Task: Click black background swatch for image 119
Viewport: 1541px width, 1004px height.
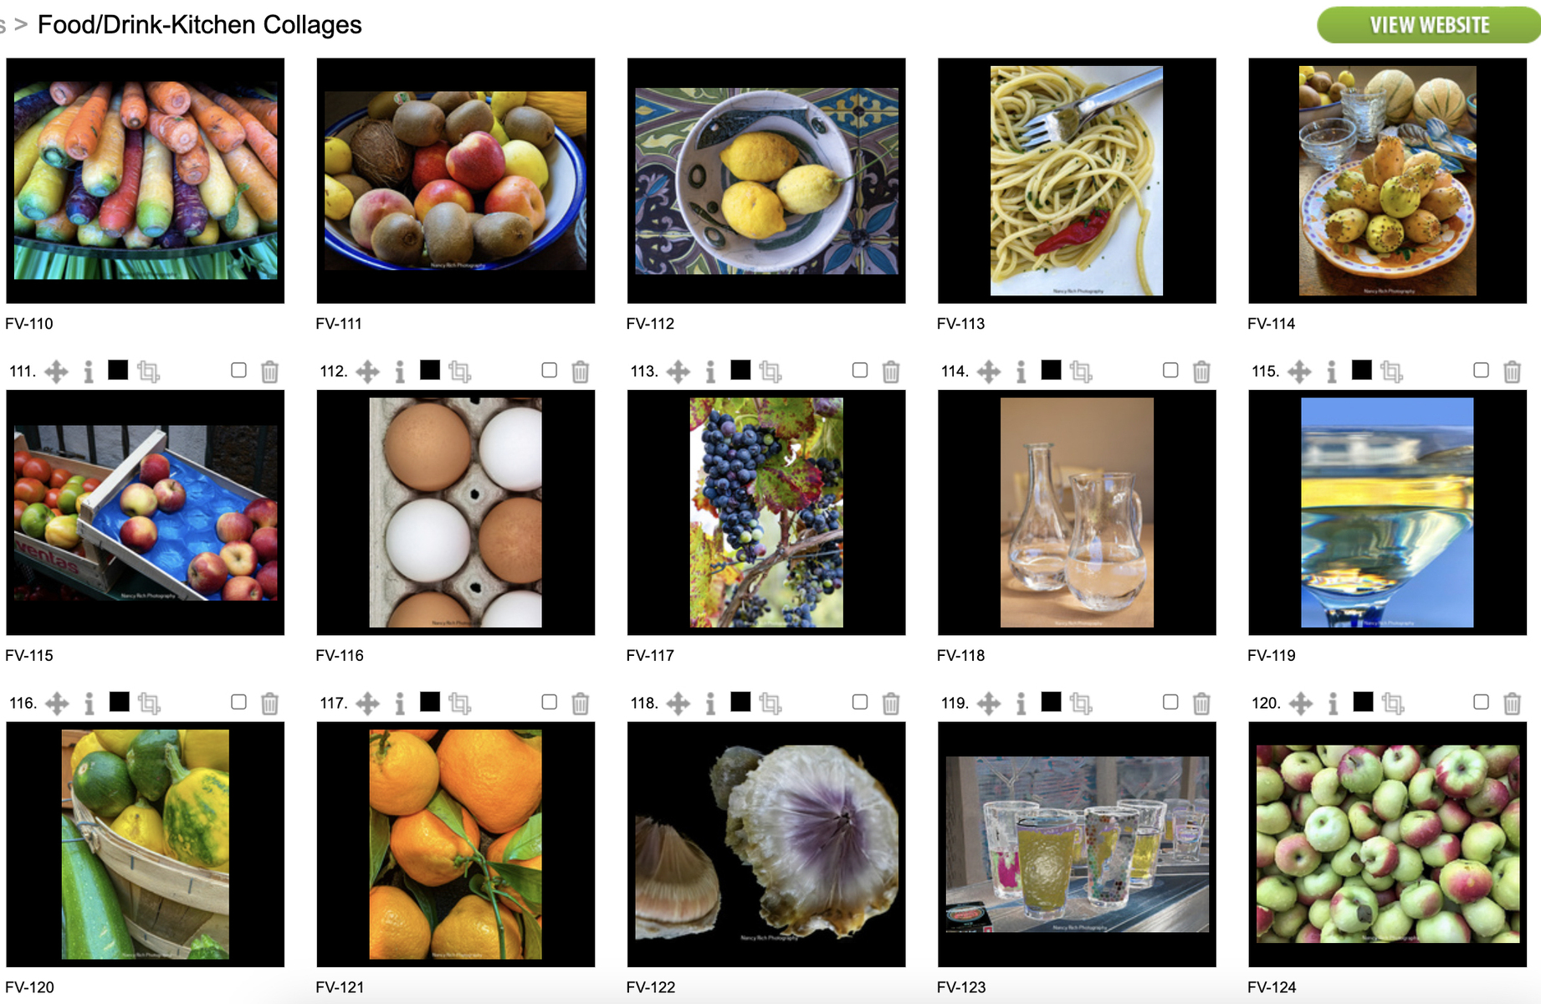Action: [1051, 702]
